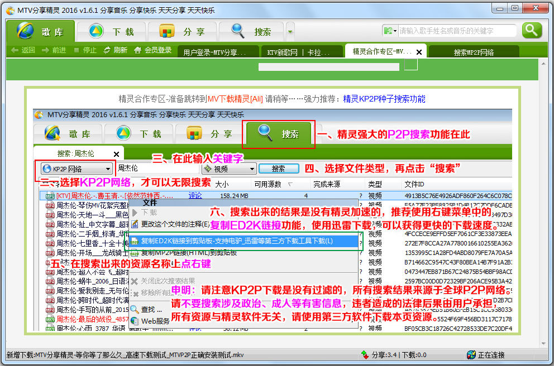Click the 刷新 (refresh) icon
Image resolution: width=554 pixels, height=366 pixels.
[106, 50]
